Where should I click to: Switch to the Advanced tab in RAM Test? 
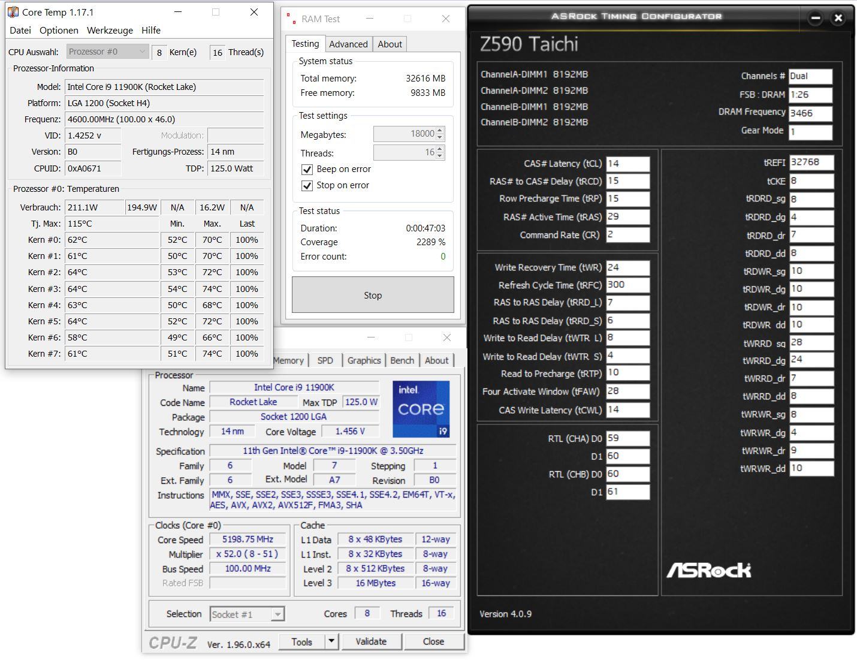point(348,44)
